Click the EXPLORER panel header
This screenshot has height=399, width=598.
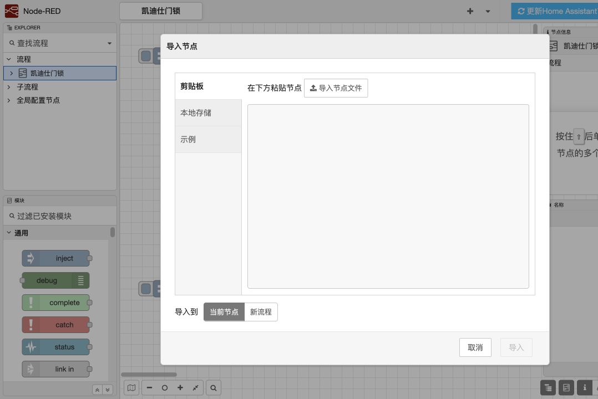(x=60, y=28)
